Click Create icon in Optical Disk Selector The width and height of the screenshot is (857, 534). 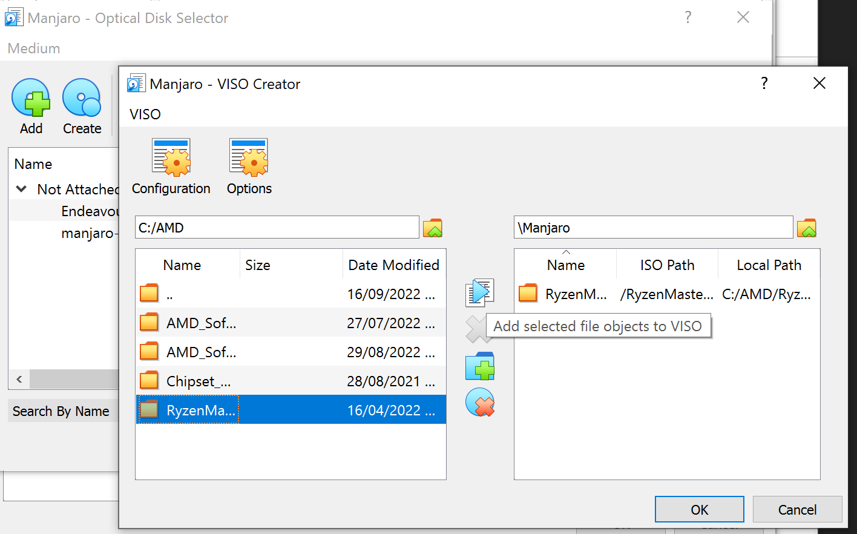[82, 107]
